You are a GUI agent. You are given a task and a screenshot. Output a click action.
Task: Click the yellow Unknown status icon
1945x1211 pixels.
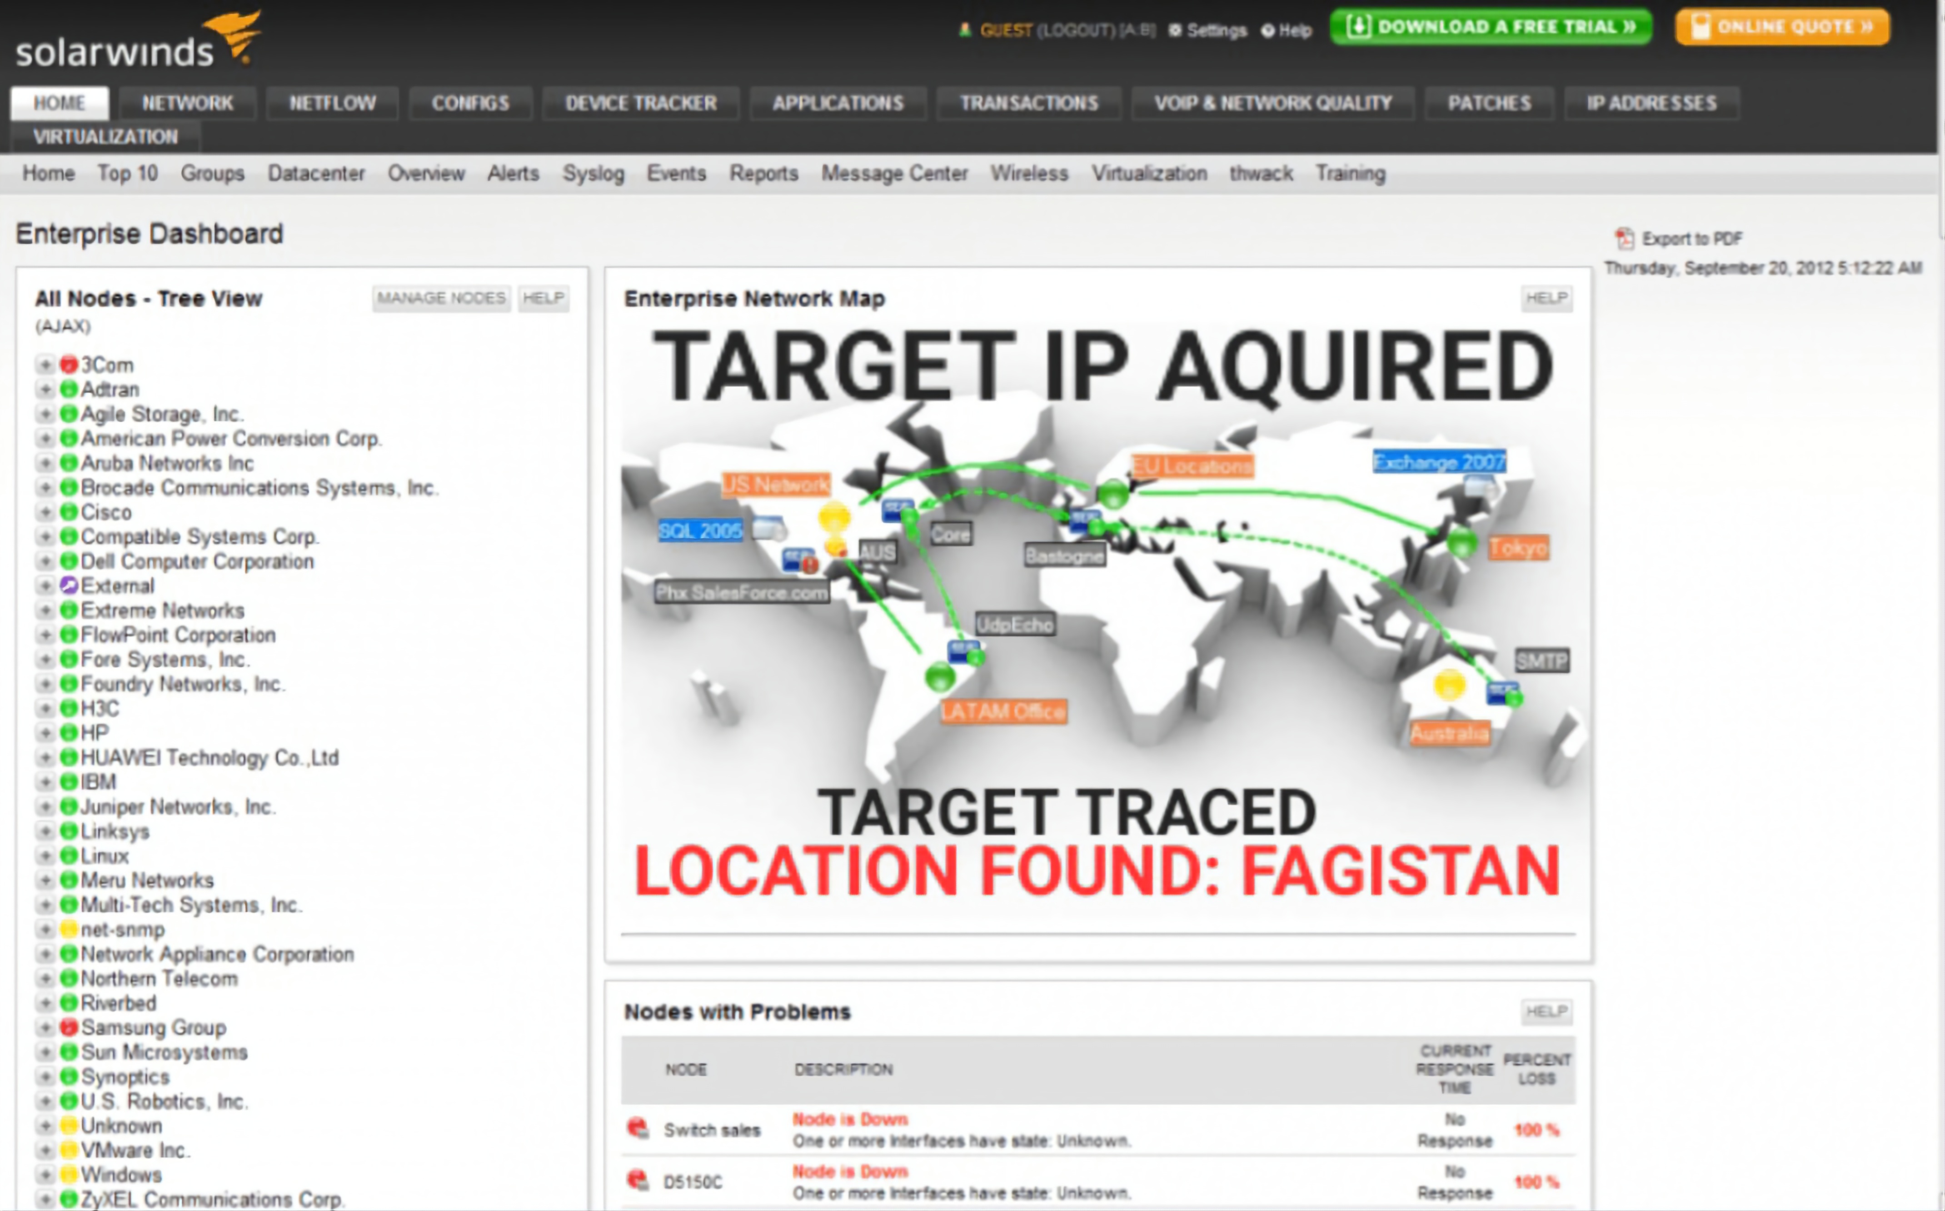pos(69,1126)
